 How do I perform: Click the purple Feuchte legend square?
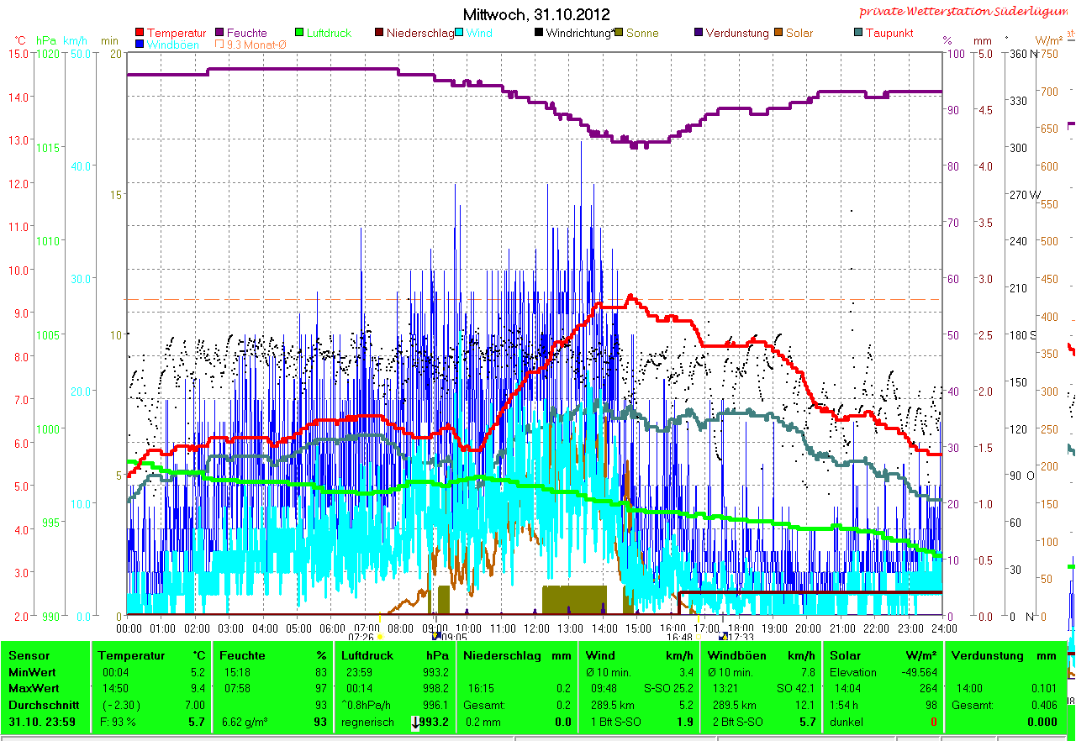(221, 34)
